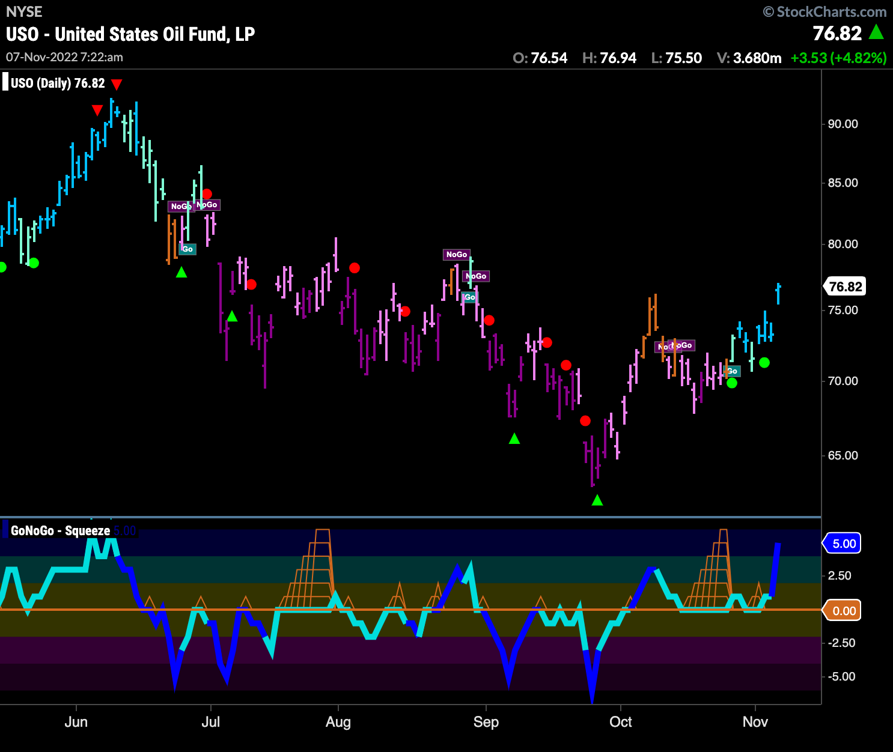Select the NoGo label beside the late June red circle
This screenshot has height=752, width=893.
[x=207, y=205]
